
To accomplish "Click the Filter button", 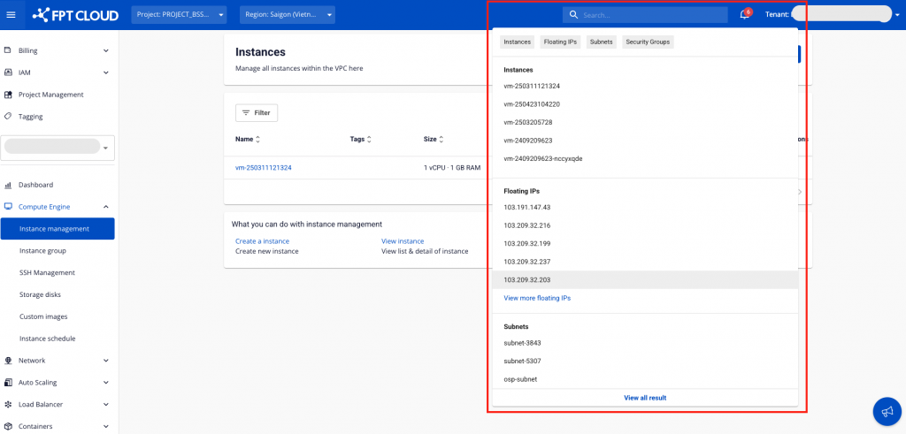I will pyautogui.click(x=257, y=113).
